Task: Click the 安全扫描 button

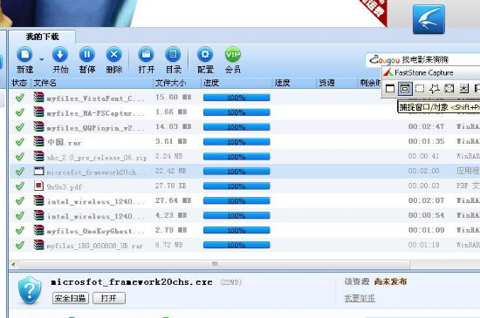Action: click(x=71, y=298)
